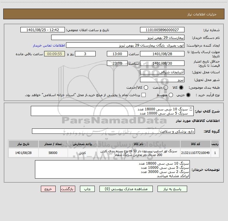Click the نام دستگاه خریدار field
The image size is (228, 221).
tap(118, 38)
